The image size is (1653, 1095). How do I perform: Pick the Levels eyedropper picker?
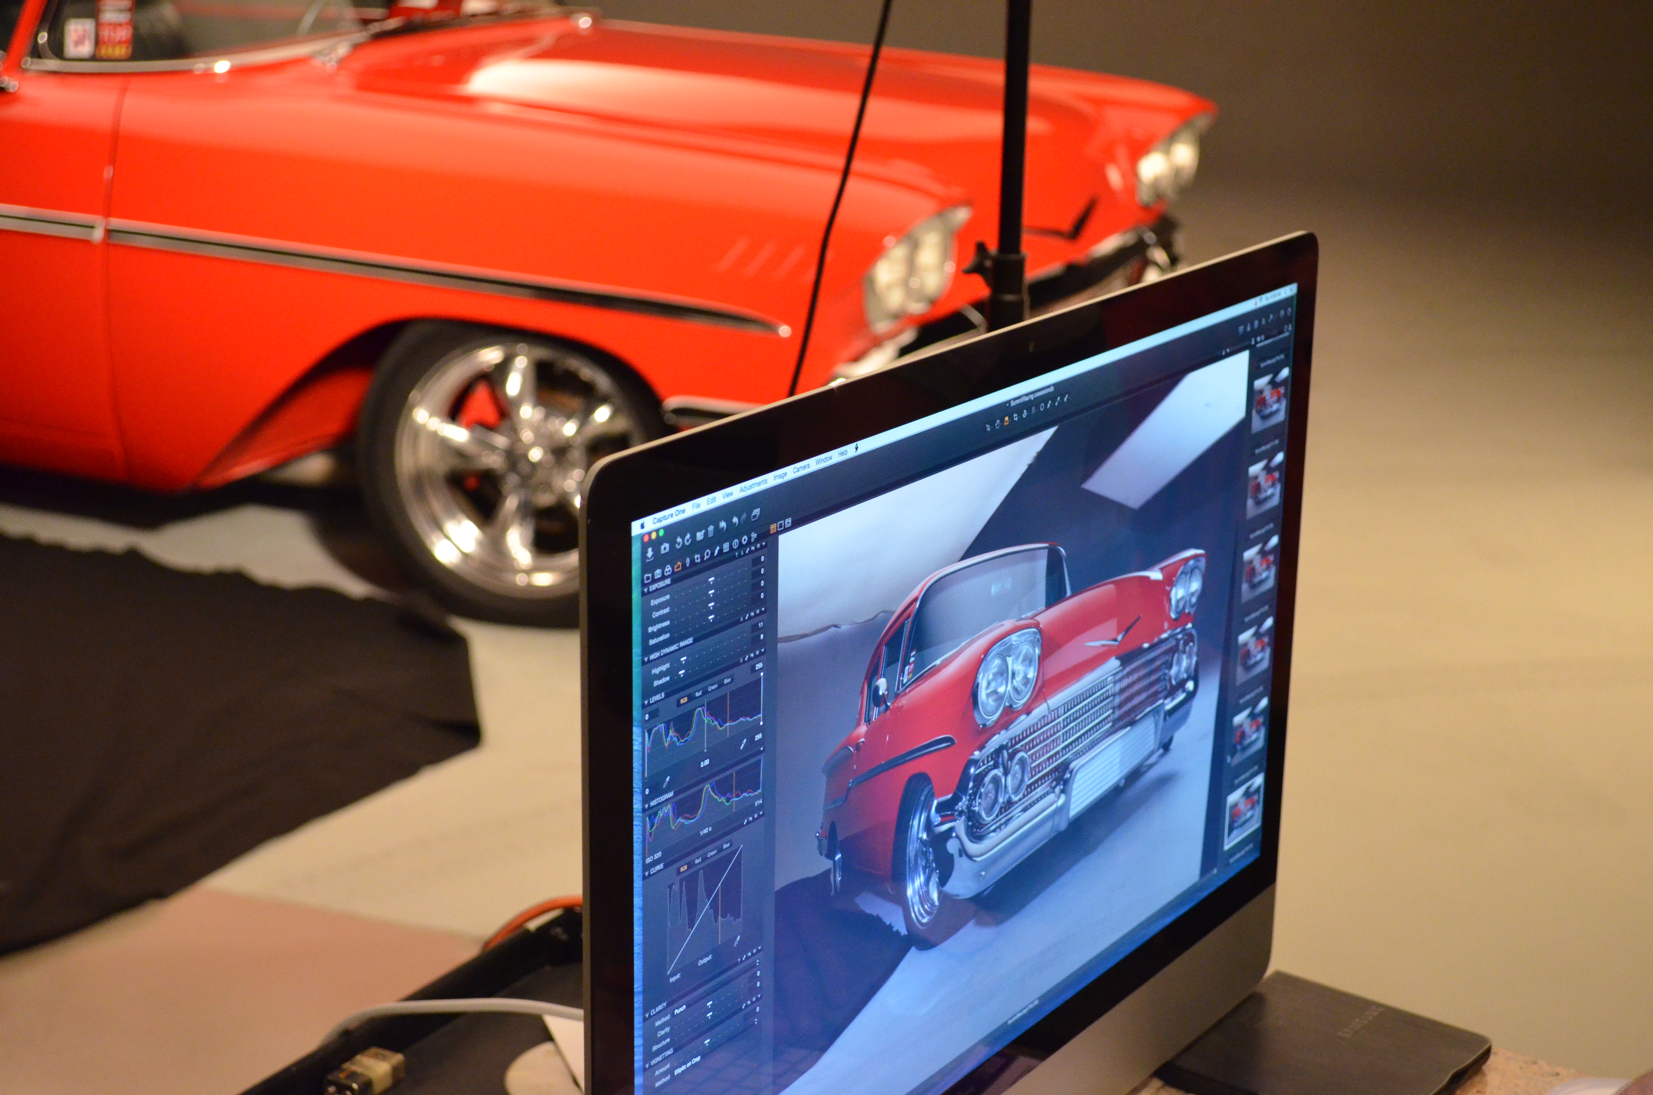(x=743, y=744)
